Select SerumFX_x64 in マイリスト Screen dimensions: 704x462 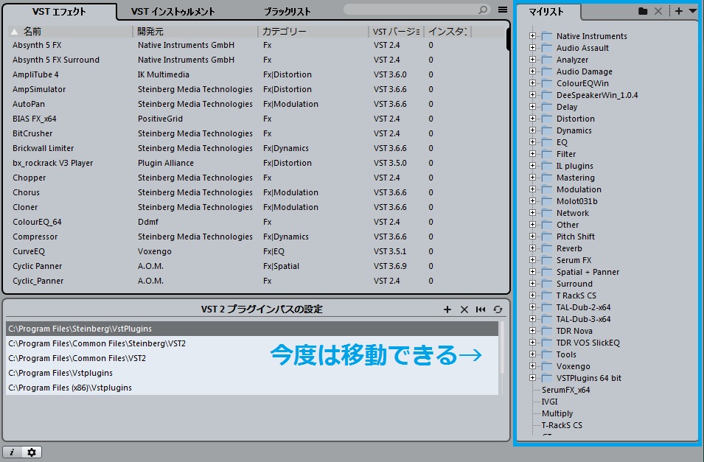point(565,390)
